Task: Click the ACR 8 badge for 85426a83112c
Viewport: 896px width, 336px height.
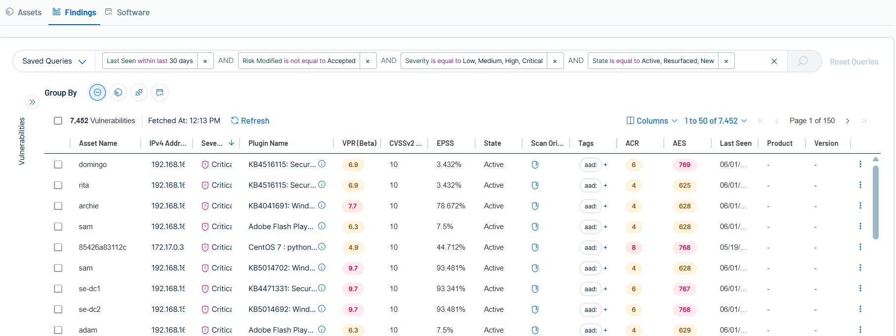Action: [x=634, y=247]
